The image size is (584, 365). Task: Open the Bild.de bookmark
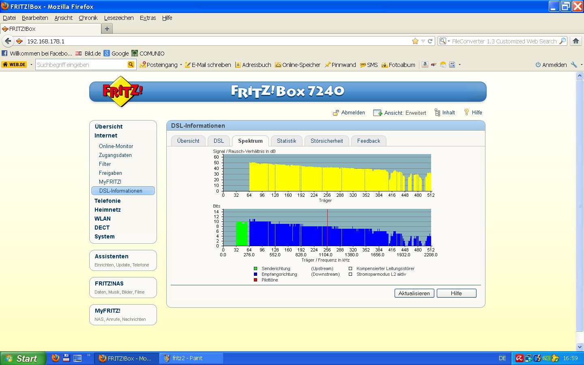point(88,53)
